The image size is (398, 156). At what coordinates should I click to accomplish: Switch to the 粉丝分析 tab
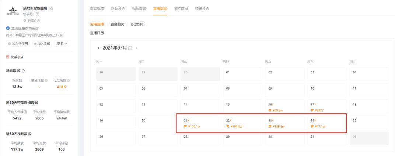tap(118, 8)
